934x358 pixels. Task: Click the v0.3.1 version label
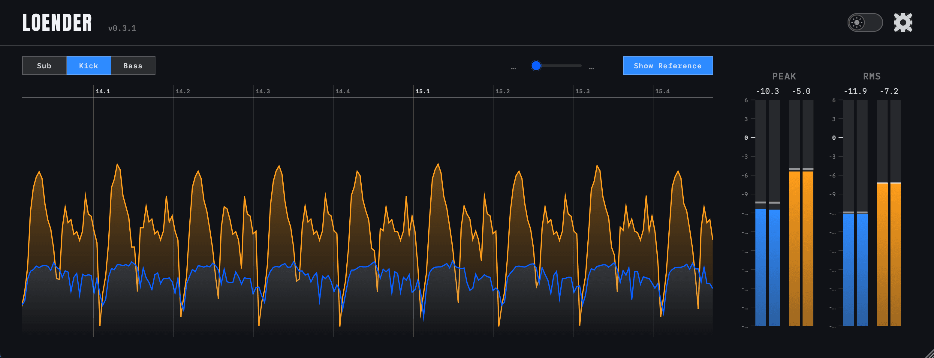122,28
